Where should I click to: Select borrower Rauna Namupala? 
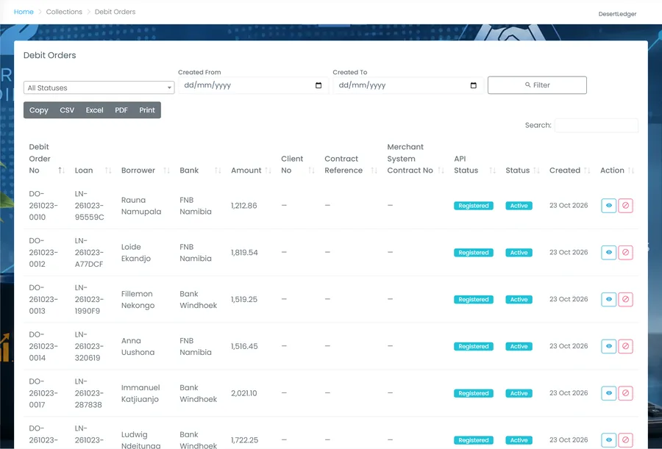pyautogui.click(x=141, y=206)
